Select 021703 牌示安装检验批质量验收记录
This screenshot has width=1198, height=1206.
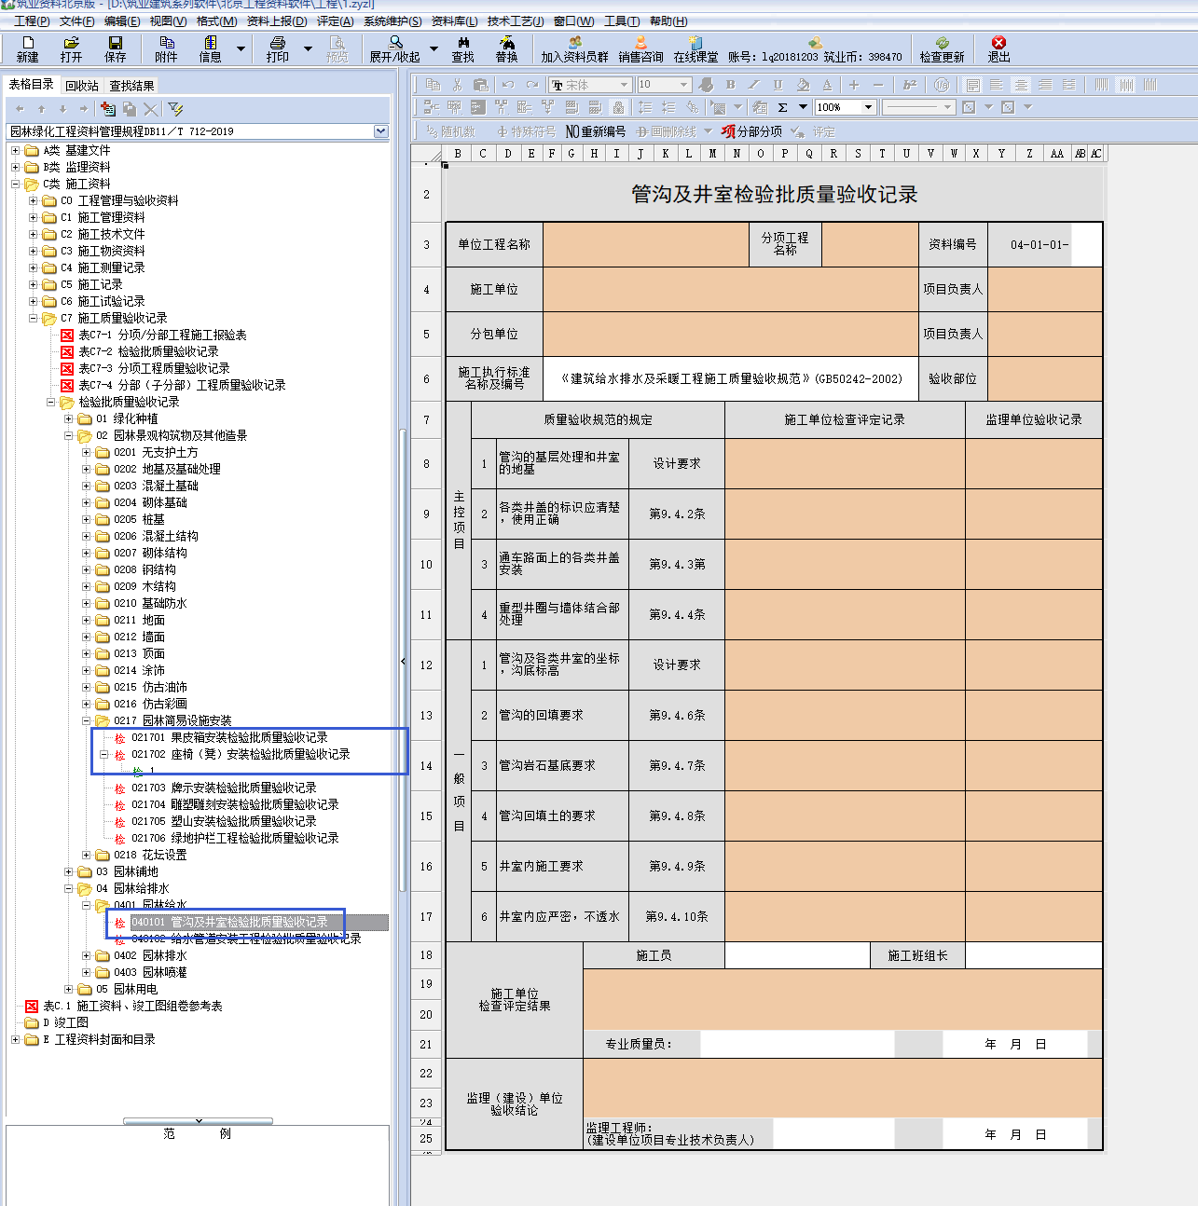click(224, 788)
